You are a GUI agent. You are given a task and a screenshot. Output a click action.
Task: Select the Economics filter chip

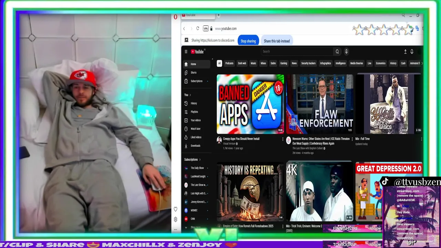381,63
